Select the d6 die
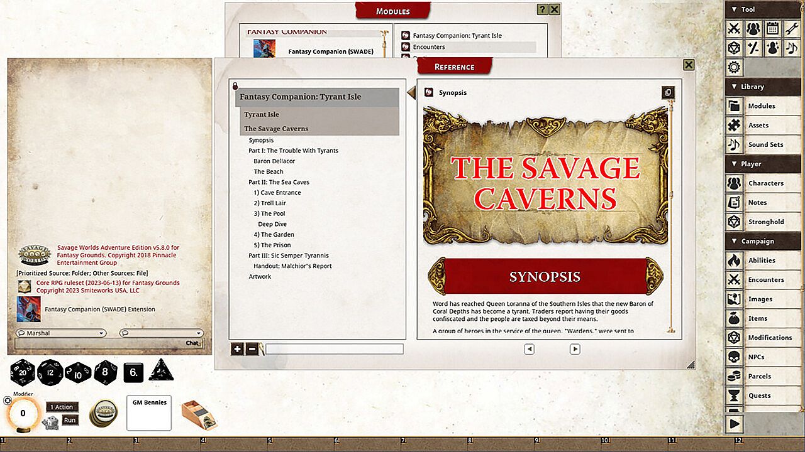 click(133, 372)
